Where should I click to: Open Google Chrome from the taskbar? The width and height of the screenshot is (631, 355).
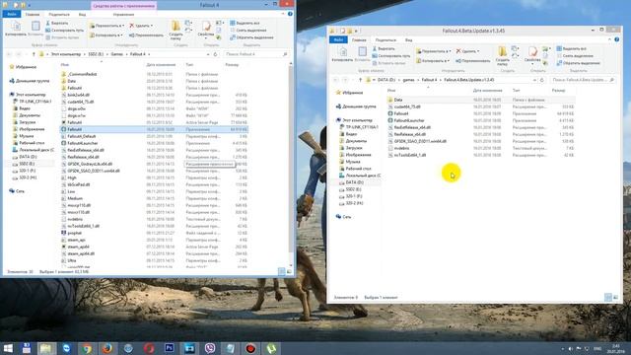coord(87,348)
